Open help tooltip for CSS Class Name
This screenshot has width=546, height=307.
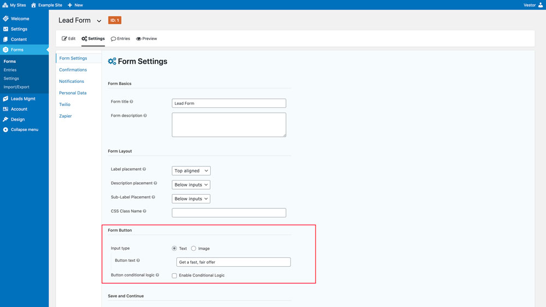coord(145,211)
